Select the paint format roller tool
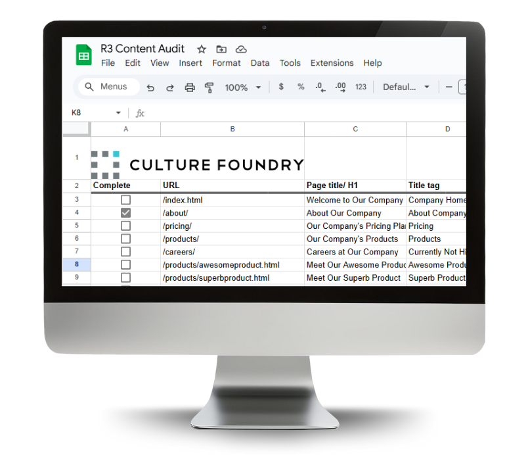528x455 pixels. 209,87
